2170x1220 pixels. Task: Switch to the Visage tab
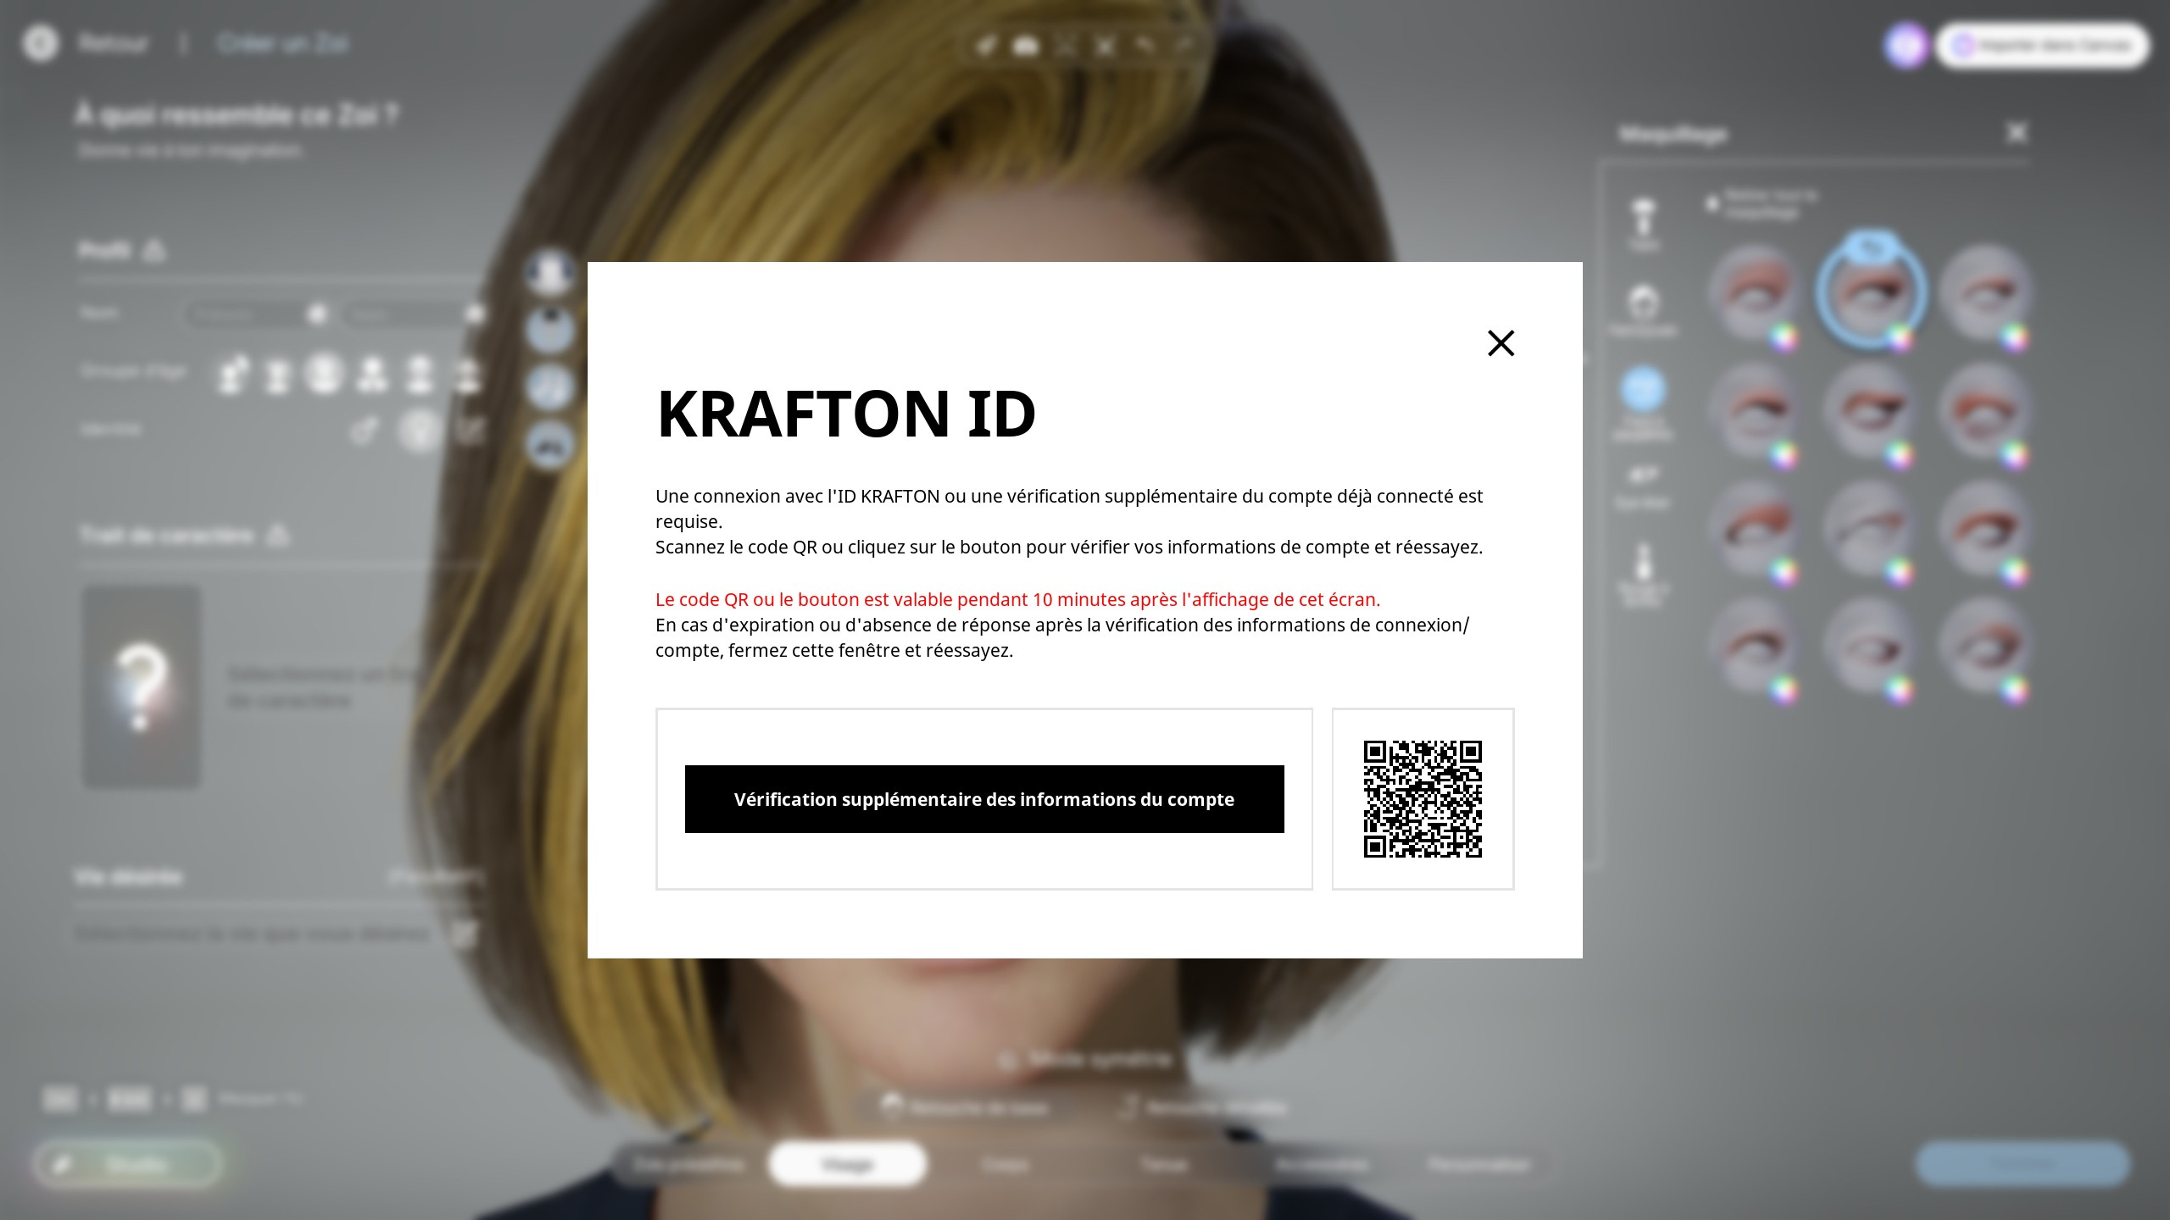click(847, 1165)
